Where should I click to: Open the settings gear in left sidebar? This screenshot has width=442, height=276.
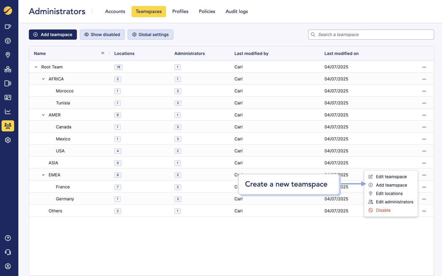tap(8, 140)
